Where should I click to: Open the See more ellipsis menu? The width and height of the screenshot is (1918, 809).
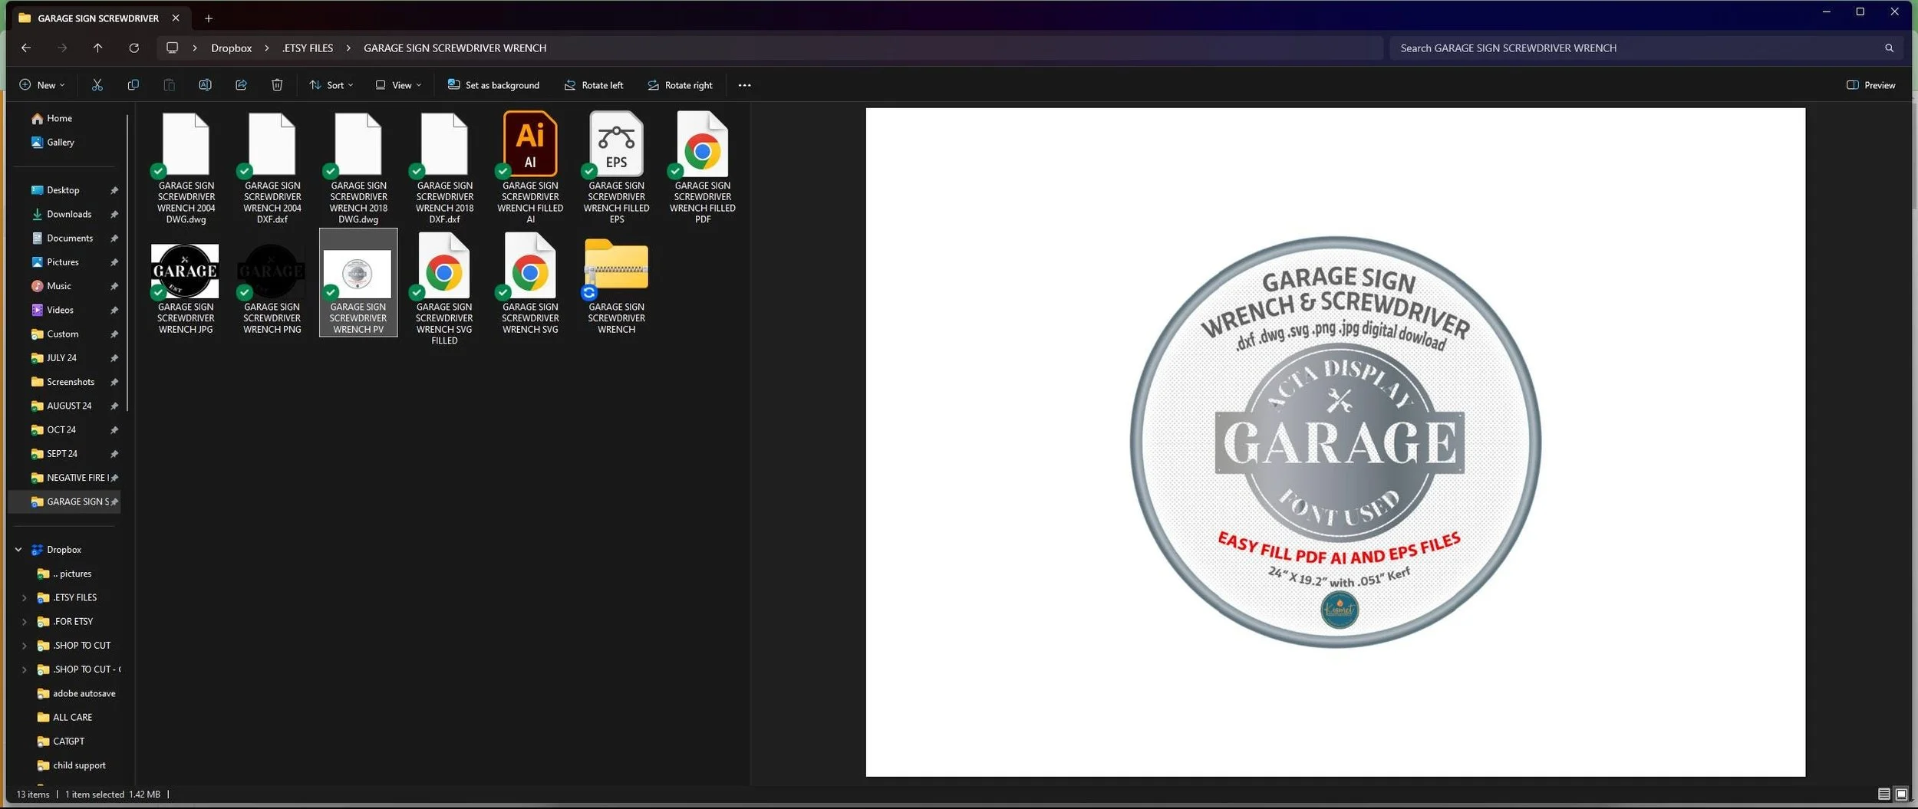click(744, 85)
